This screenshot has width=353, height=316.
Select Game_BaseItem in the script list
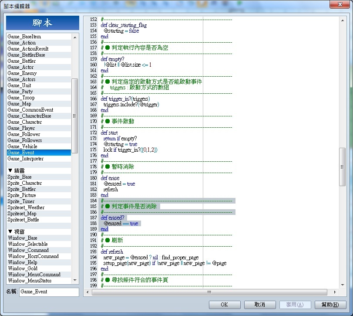pos(39,37)
